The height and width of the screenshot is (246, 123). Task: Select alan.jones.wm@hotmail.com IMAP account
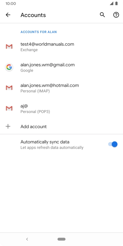[61, 88]
